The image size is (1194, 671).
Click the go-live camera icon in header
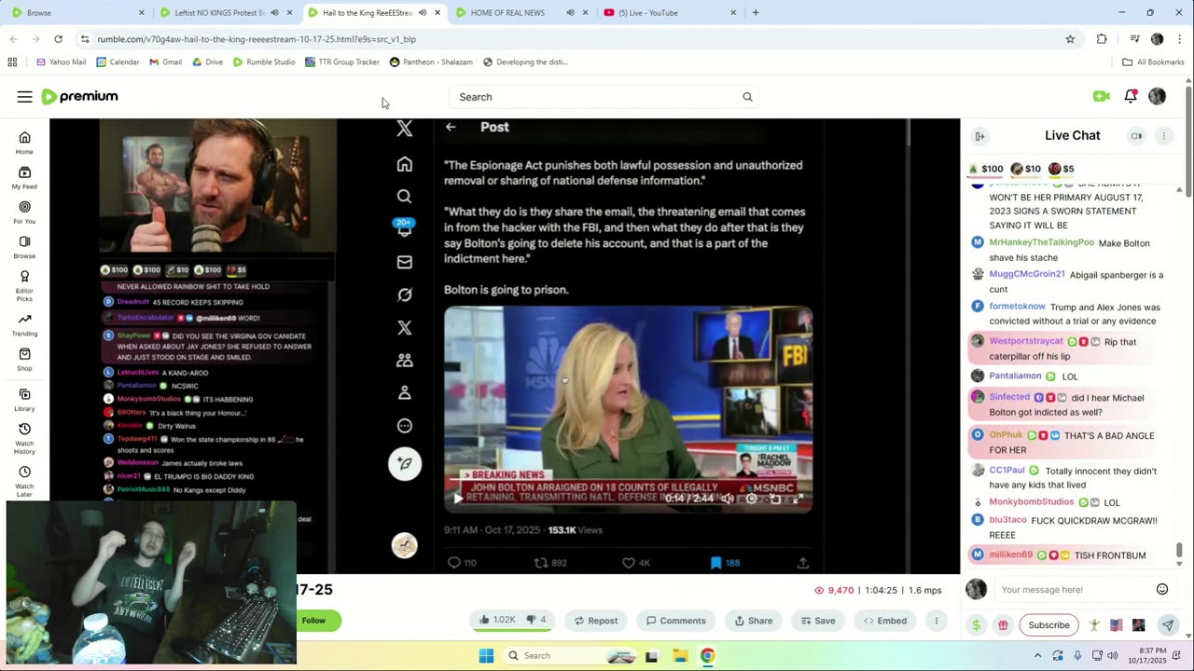click(x=1101, y=96)
